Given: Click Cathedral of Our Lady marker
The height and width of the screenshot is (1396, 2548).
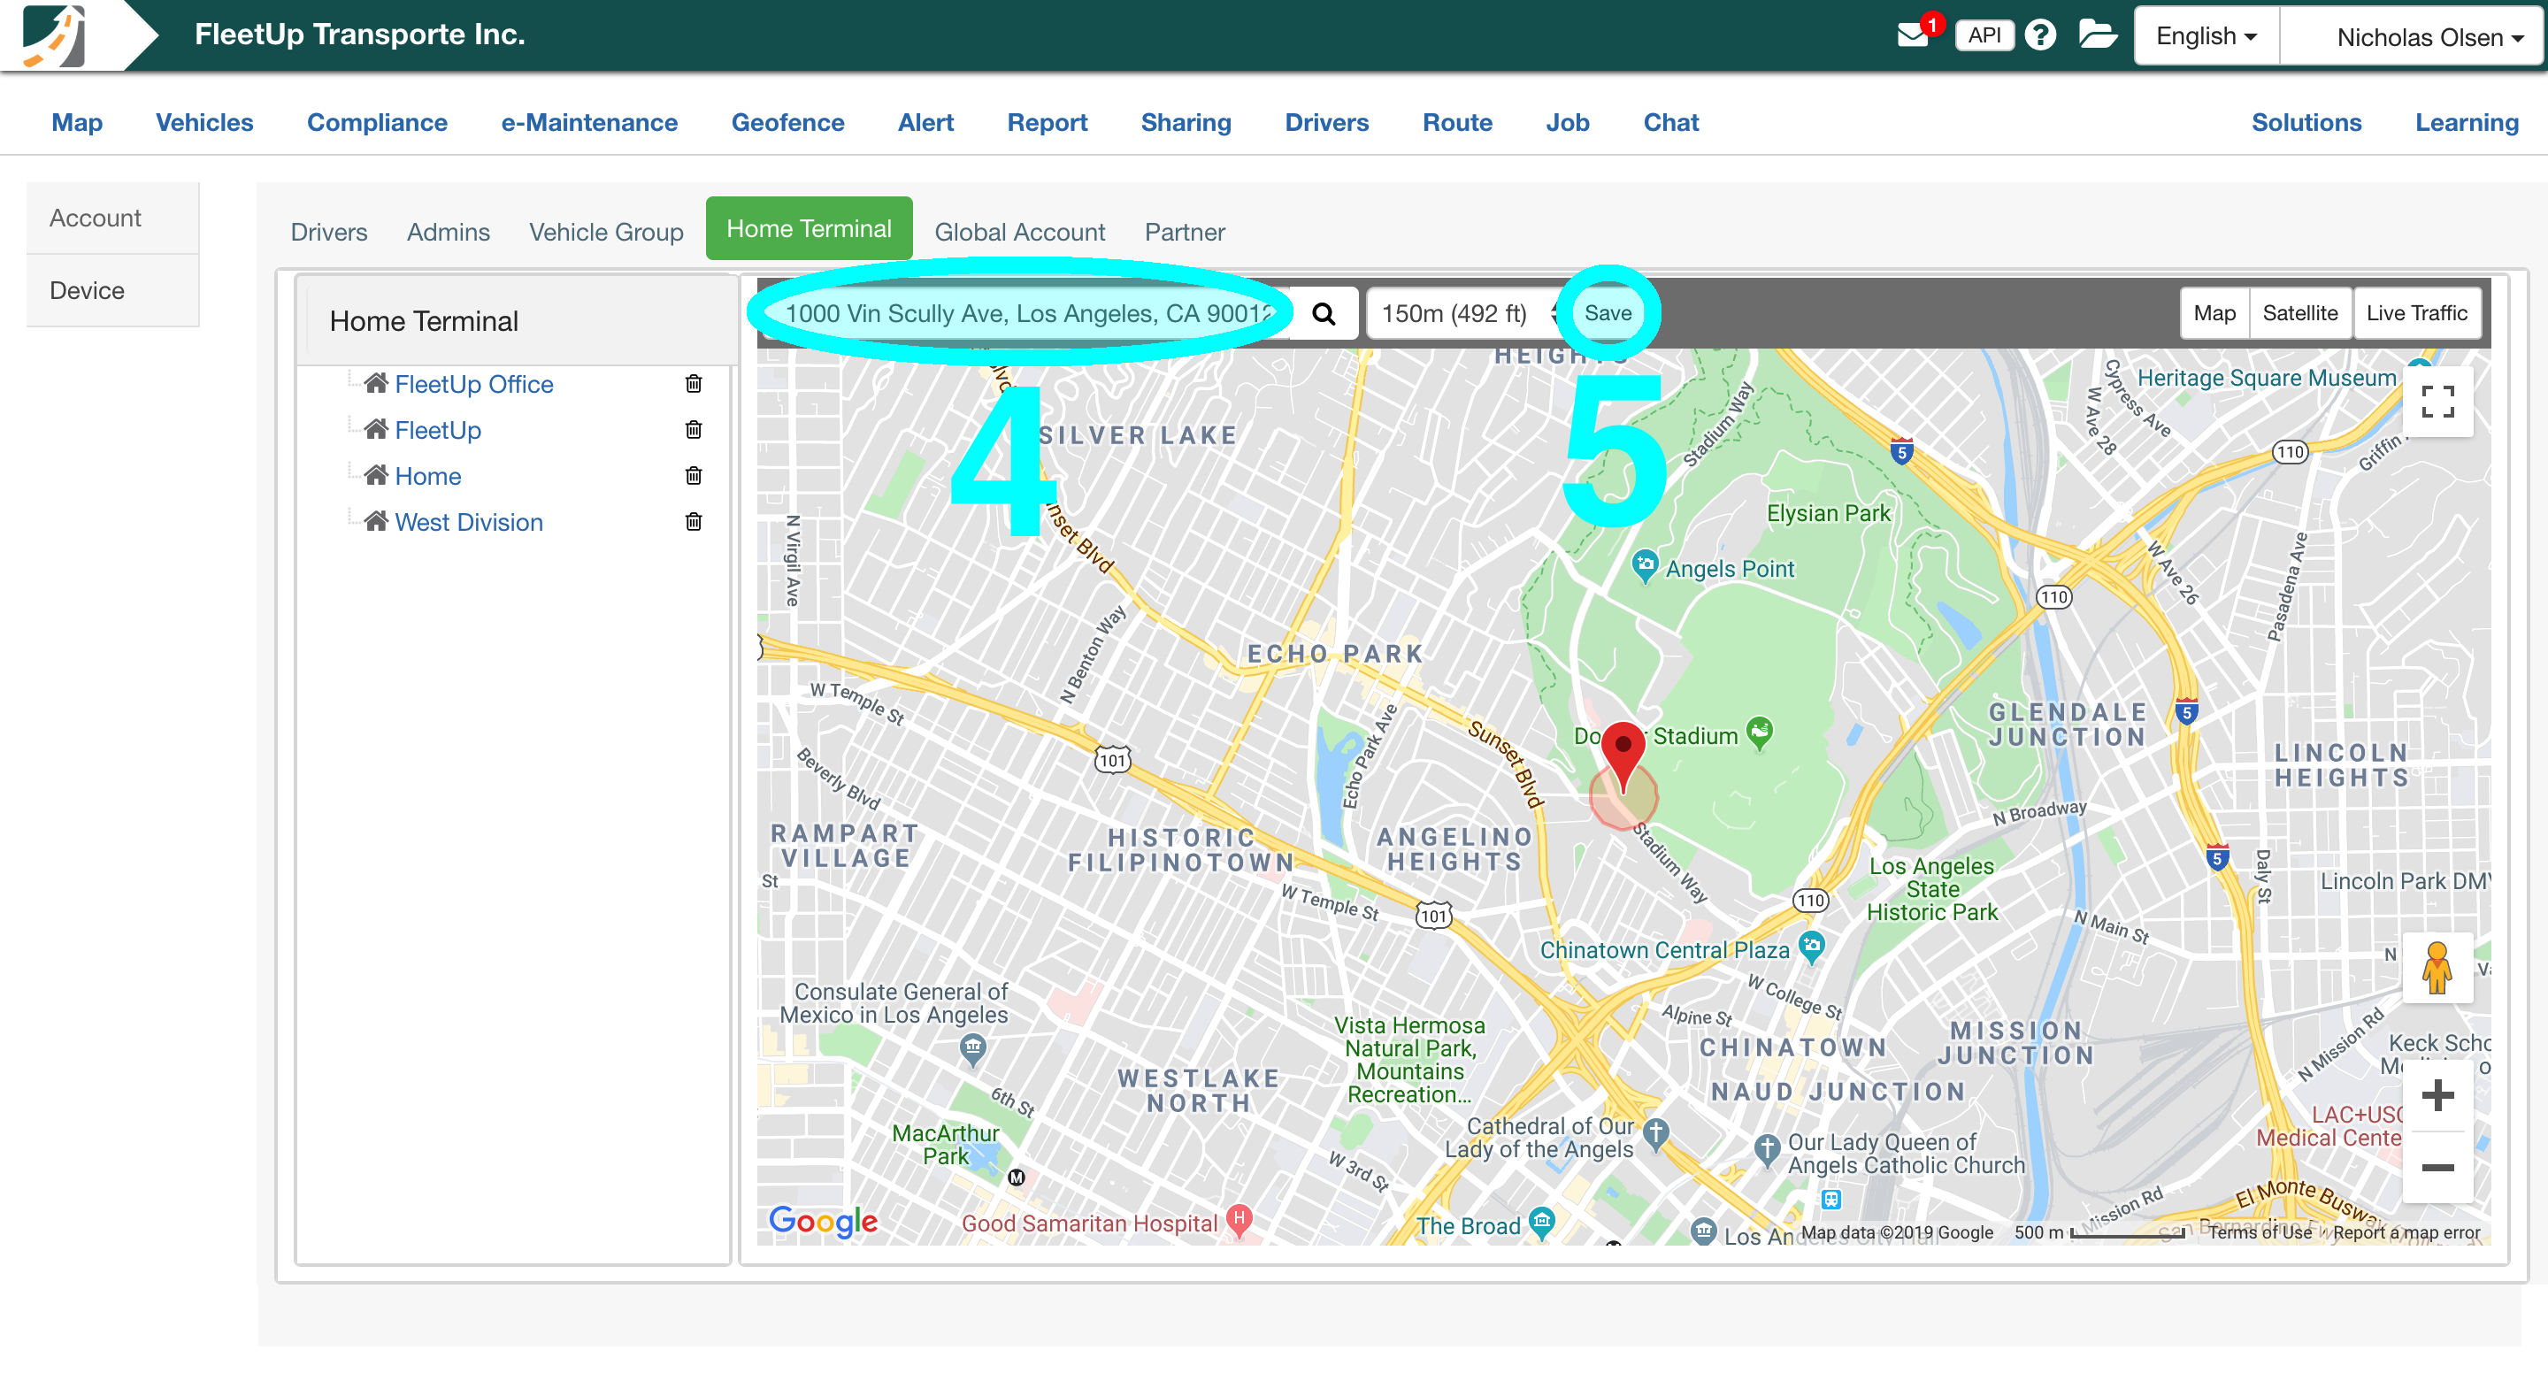Looking at the screenshot, I should point(1656,1134).
